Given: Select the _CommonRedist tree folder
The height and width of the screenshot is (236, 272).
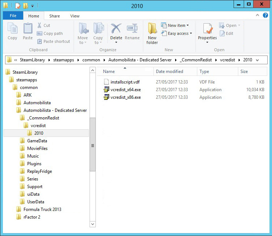Looking at the screenshot, I should tap(43, 118).
